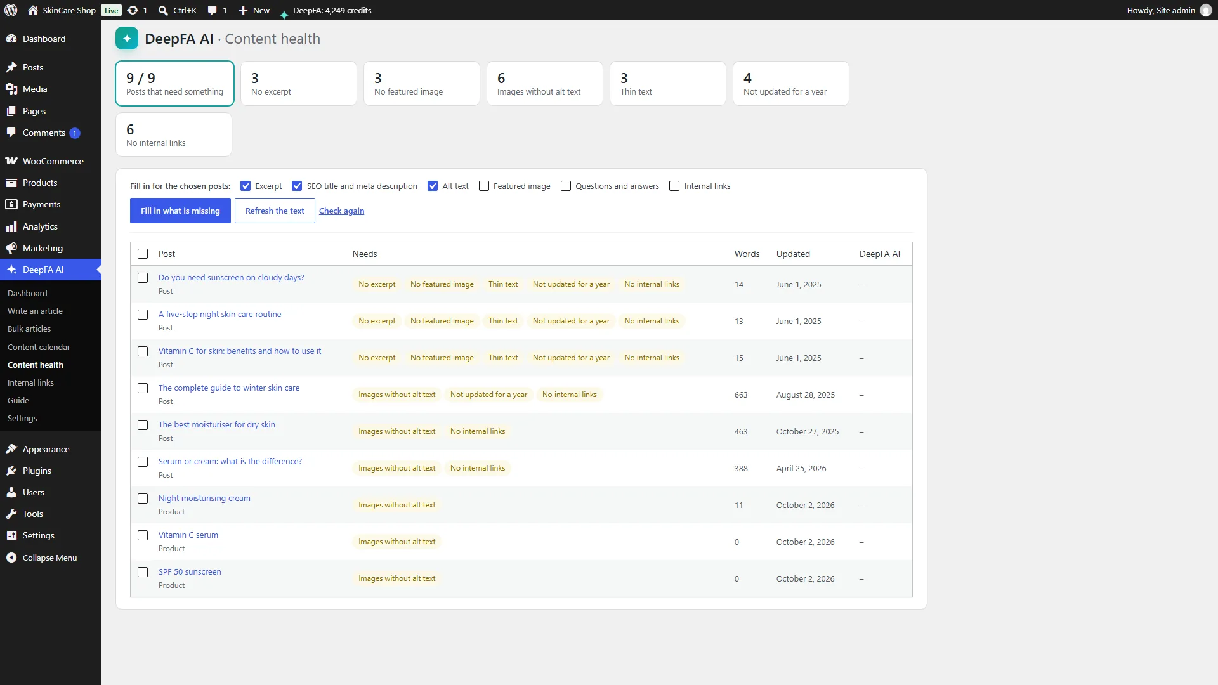The height and width of the screenshot is (685, 1218).
Task: Enable the Featured image checkbox
Action: click(484, 186)
